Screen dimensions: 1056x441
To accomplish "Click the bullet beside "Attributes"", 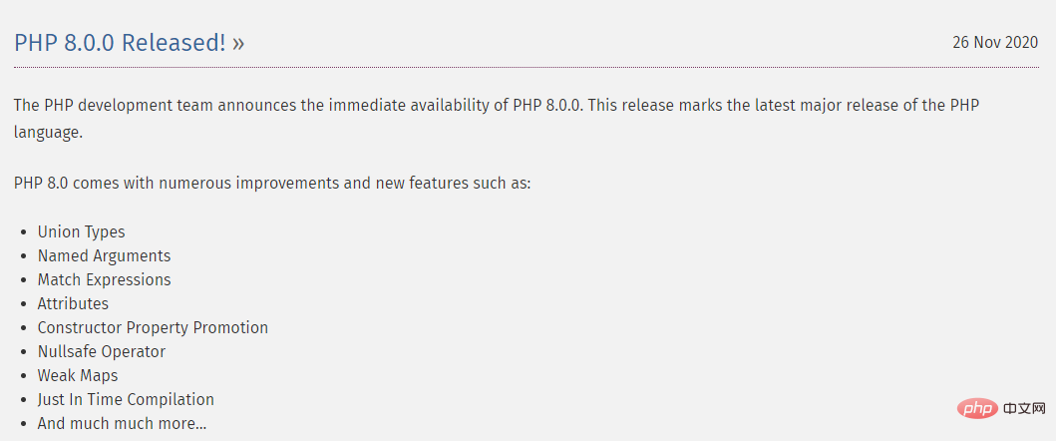I will tap(24, 304).
